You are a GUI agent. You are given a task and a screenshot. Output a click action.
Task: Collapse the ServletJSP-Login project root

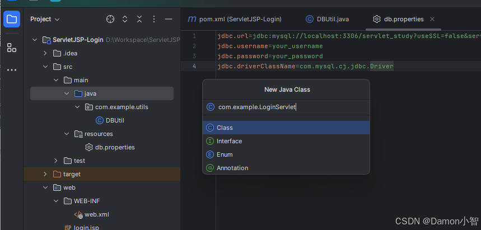35,40
